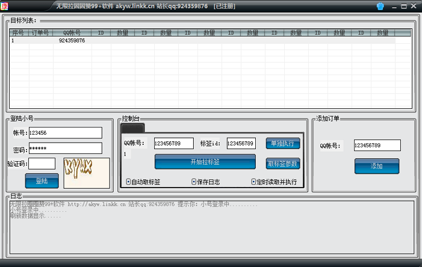Maximize the window via title bar button
422x267 pixels.
click(x=404, y=6)
